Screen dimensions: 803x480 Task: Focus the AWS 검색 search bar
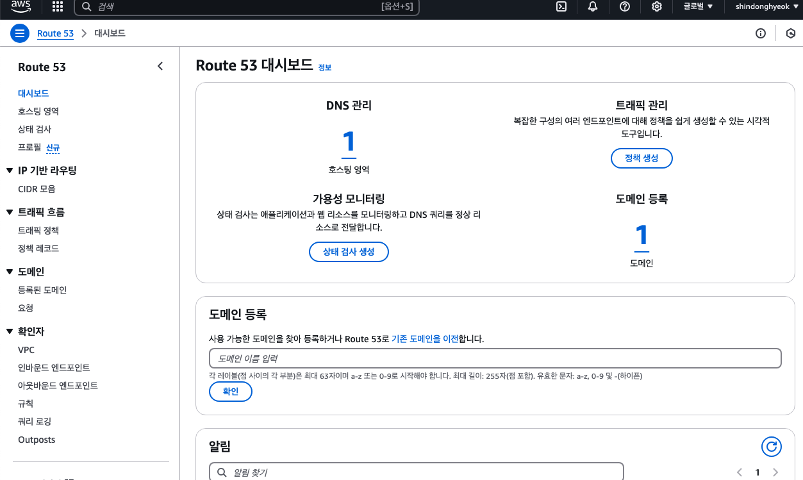coord(247,6)
